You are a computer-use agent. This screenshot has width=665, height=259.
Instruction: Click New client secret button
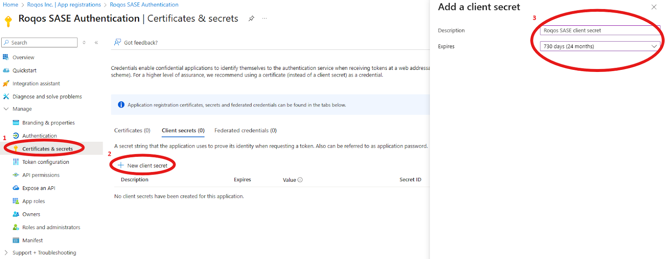[x=143, y=165]
